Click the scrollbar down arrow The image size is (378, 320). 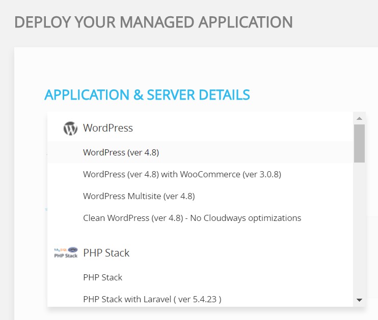pyautogui.click(x=360, y=300)
